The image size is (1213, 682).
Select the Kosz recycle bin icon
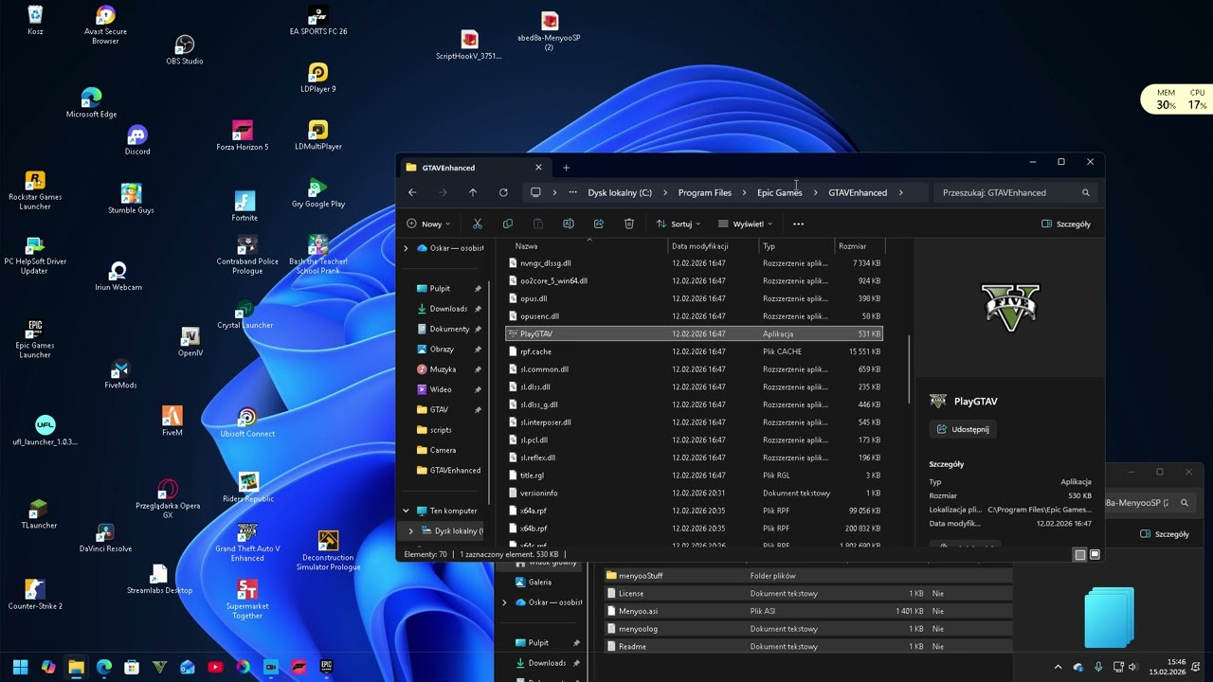tap(35, 21)
